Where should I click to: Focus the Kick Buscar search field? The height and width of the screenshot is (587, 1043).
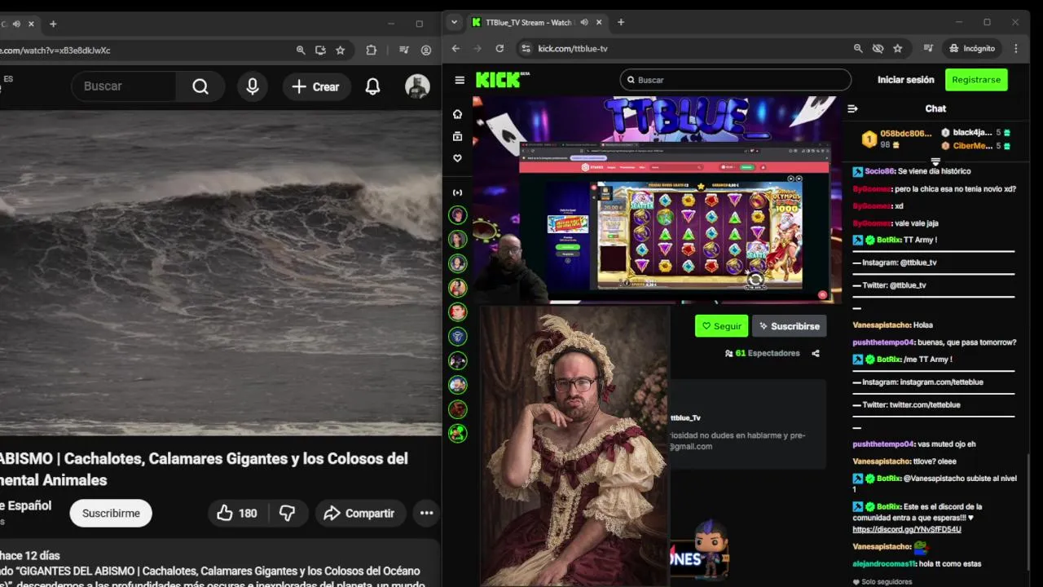point(736,80)
